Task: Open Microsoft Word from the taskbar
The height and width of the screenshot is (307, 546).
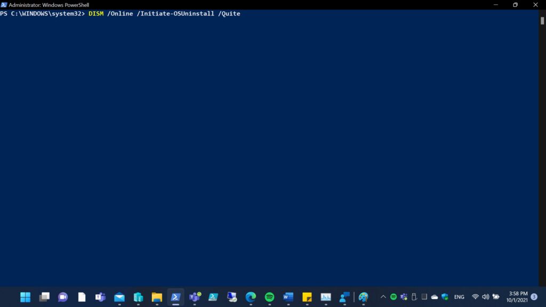Action: (288, 297)
